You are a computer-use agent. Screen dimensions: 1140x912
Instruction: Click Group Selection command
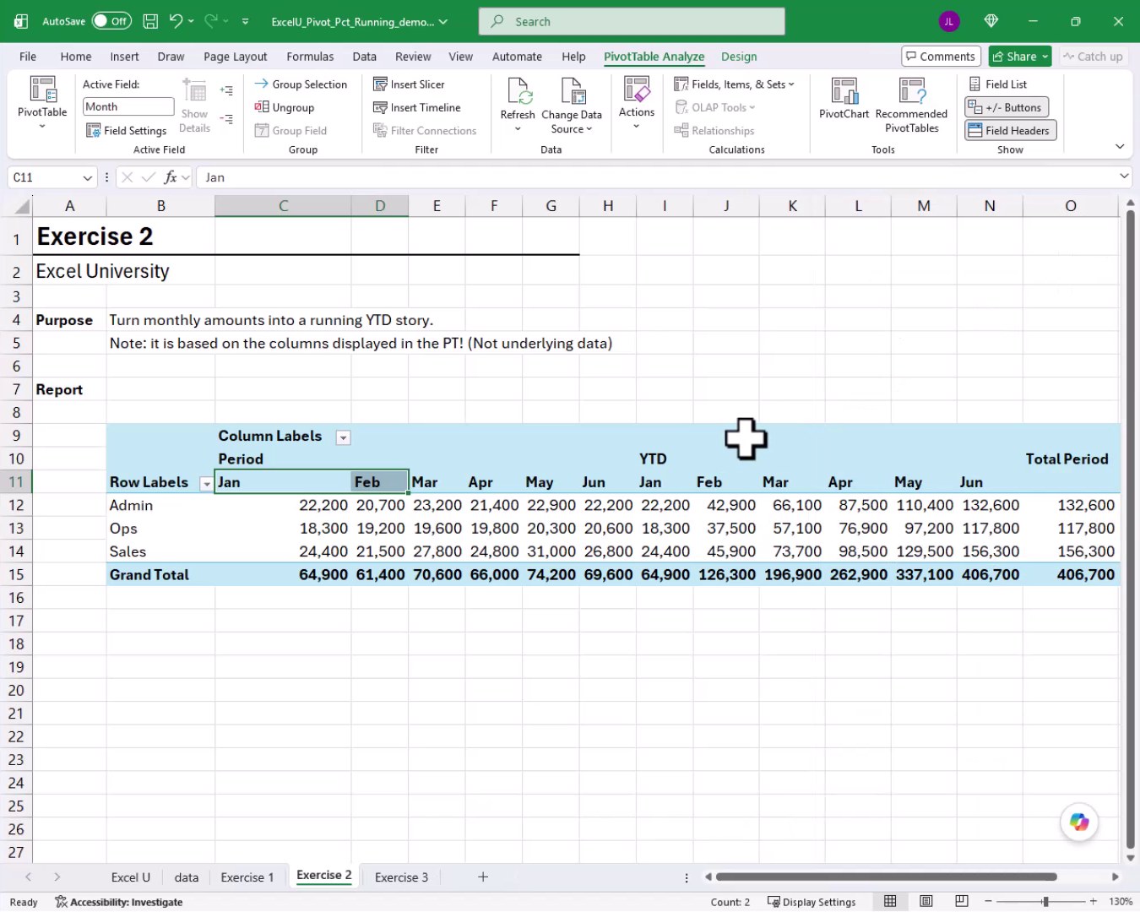[x=301, y=84]
